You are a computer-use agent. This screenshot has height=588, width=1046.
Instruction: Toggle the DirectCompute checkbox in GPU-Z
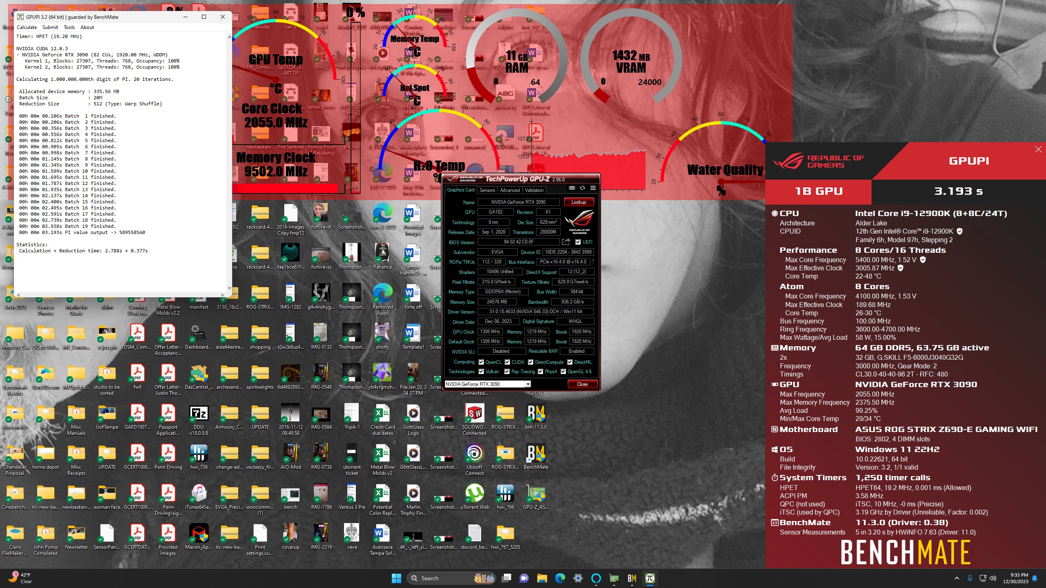tap(531, 362)
